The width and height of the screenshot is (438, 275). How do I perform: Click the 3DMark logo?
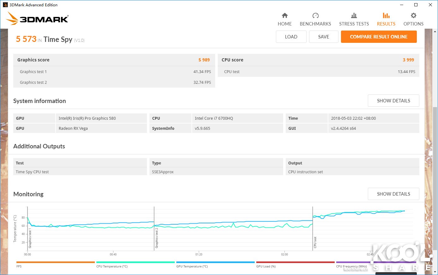[37, 19]
